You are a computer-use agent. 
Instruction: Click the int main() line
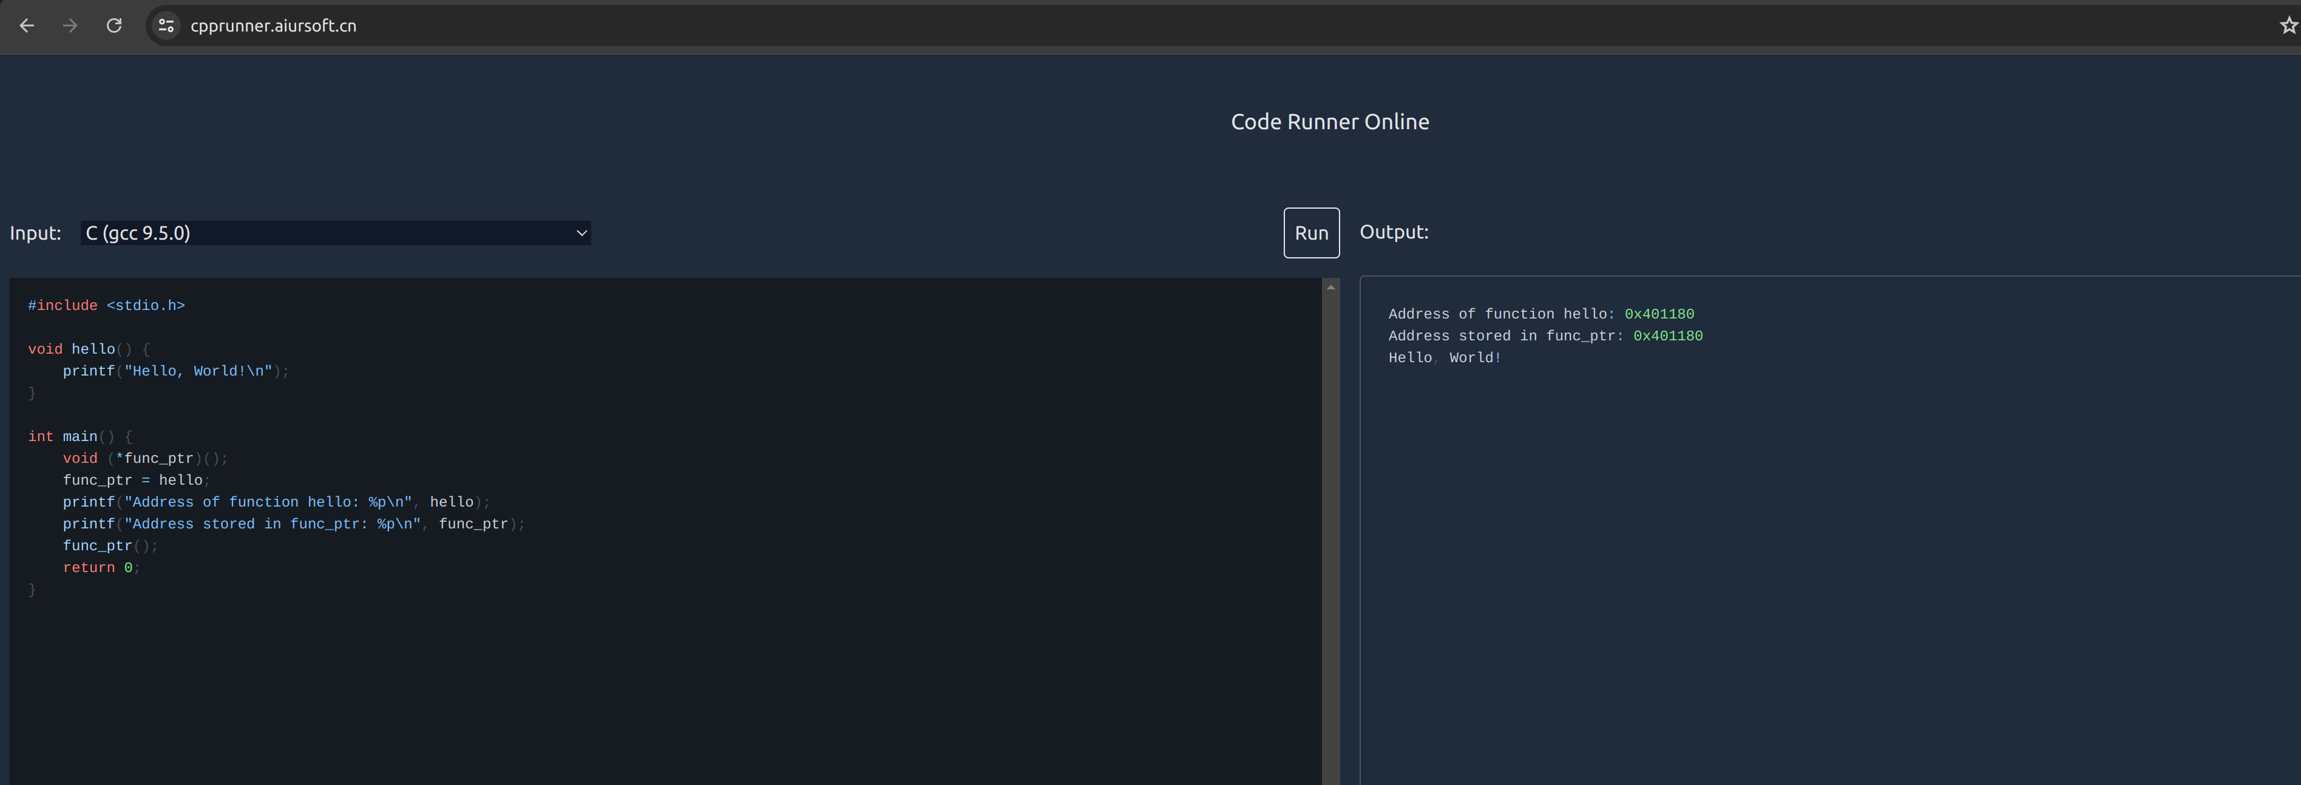80,437
